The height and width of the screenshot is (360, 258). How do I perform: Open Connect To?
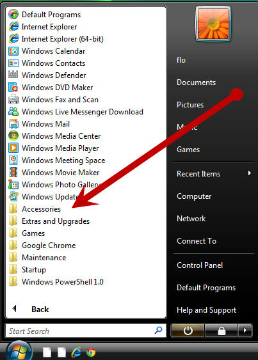[197, 241]
